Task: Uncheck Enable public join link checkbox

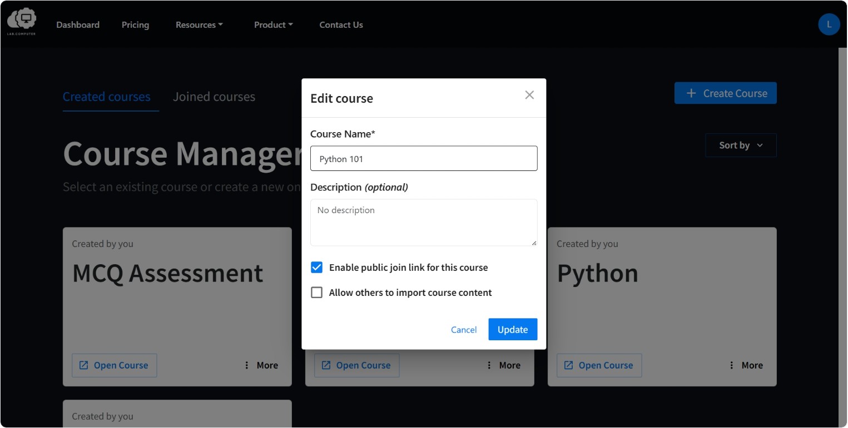Action: (x=316, y=268)
